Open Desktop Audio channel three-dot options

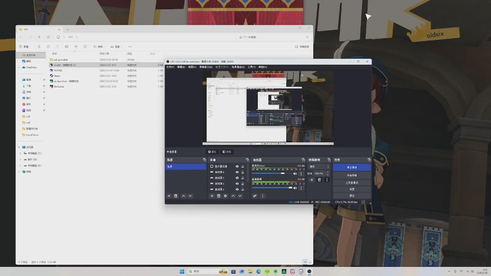coord(301,188)
